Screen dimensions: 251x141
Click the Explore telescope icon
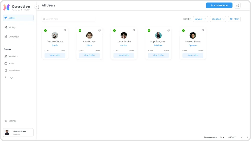6,18
